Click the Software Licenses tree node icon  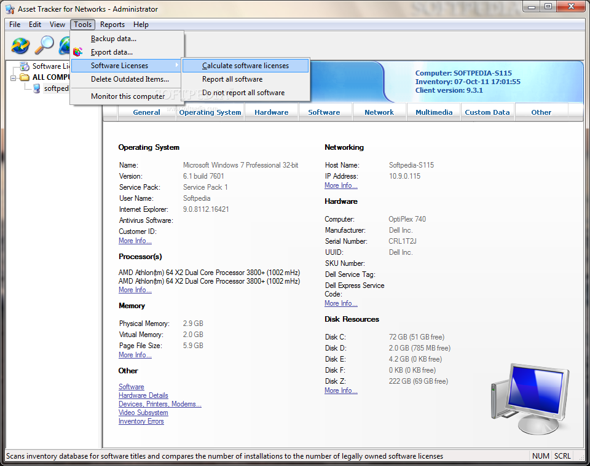tap(25, 66)
